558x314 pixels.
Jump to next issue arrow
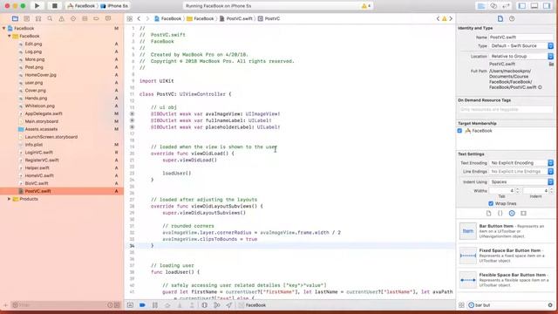tap(451, 18)
